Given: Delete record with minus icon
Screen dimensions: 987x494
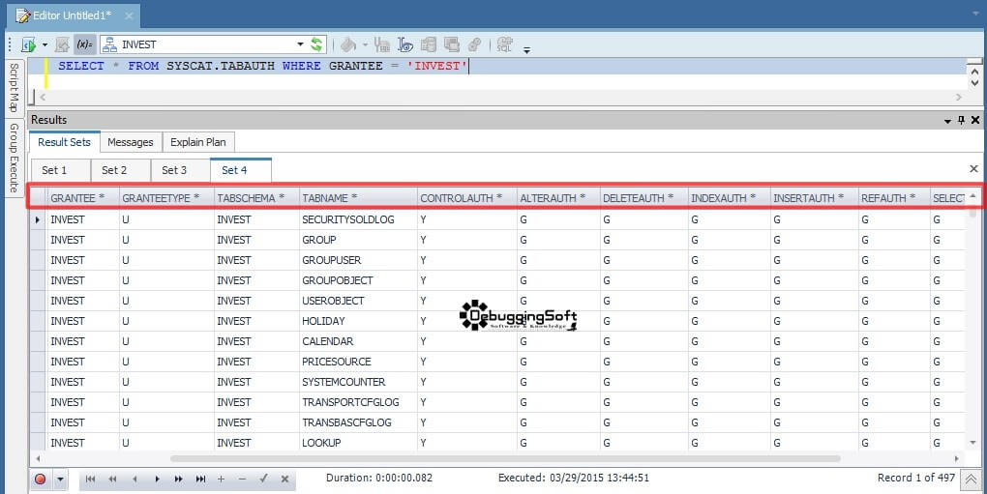Looking at the screenshot, I should 242,479.
